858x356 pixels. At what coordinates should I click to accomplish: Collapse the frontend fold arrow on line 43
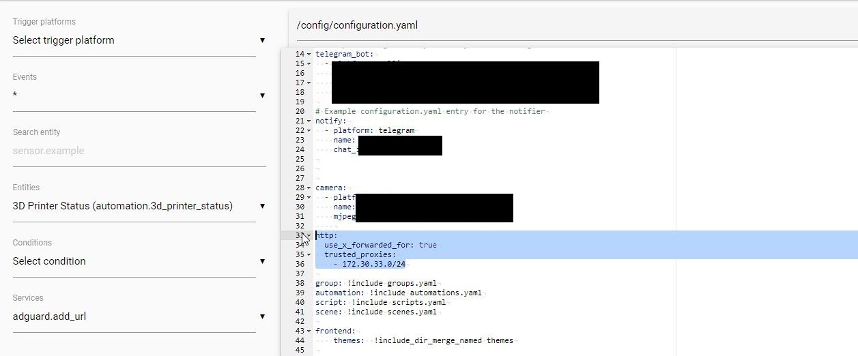click(309, 331)
